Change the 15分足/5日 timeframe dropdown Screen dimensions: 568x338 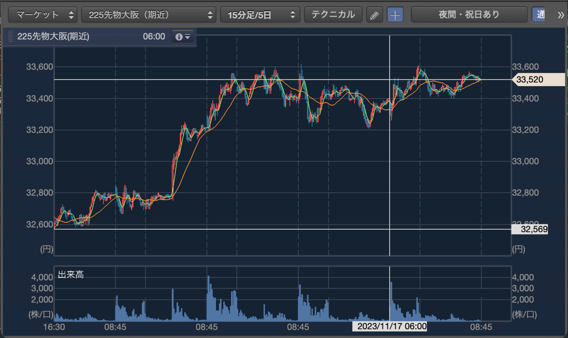(x=260, y=15)
